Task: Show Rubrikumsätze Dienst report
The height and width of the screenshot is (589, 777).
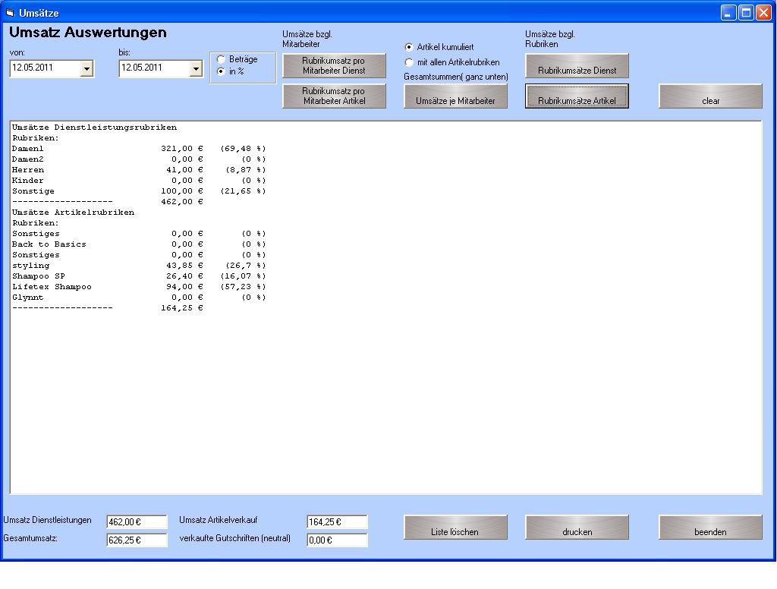Action: [577, 66]
